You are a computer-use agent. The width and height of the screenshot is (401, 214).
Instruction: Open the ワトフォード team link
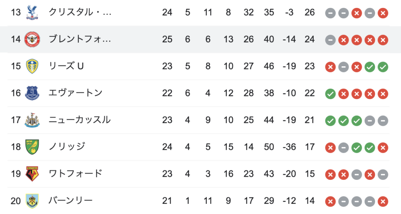[76, 174]
